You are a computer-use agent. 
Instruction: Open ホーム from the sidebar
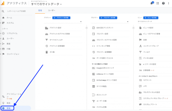pyautogui.click(x=9, y=18)
